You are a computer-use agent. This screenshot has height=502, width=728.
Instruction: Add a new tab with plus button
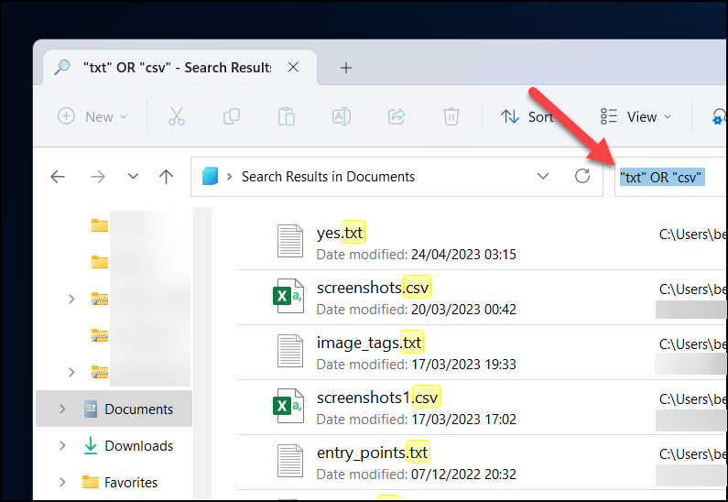[345, 68]
